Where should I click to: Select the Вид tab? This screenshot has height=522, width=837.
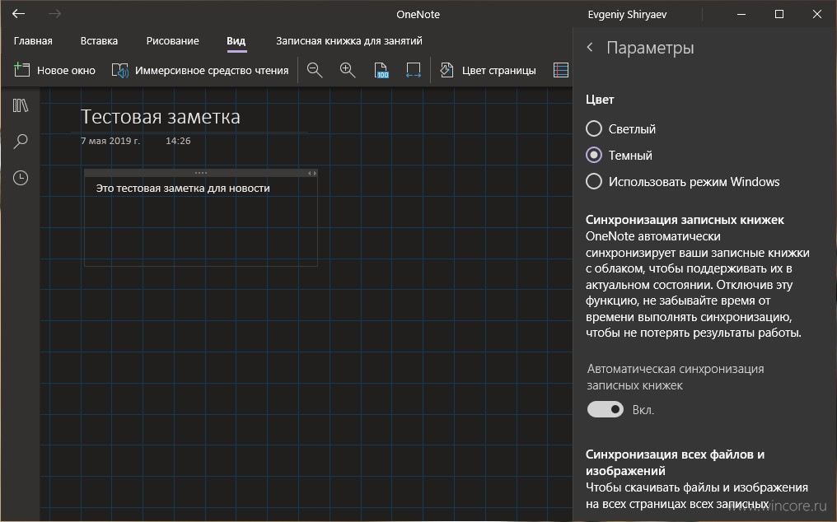pyautogui.click(x=236, y=41)
